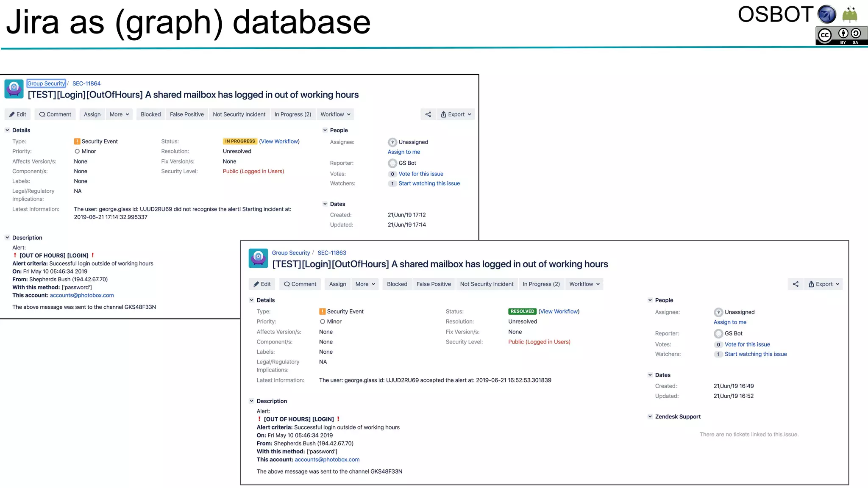
Task: Mark SEC-11864 as False Positive
Action: coord(187,114)
